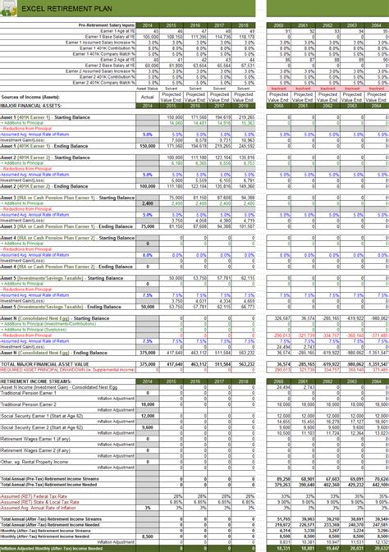Click Monthly (After-Tax) Retirement Income Streams label
389x552 pixels.
[46, 531]
